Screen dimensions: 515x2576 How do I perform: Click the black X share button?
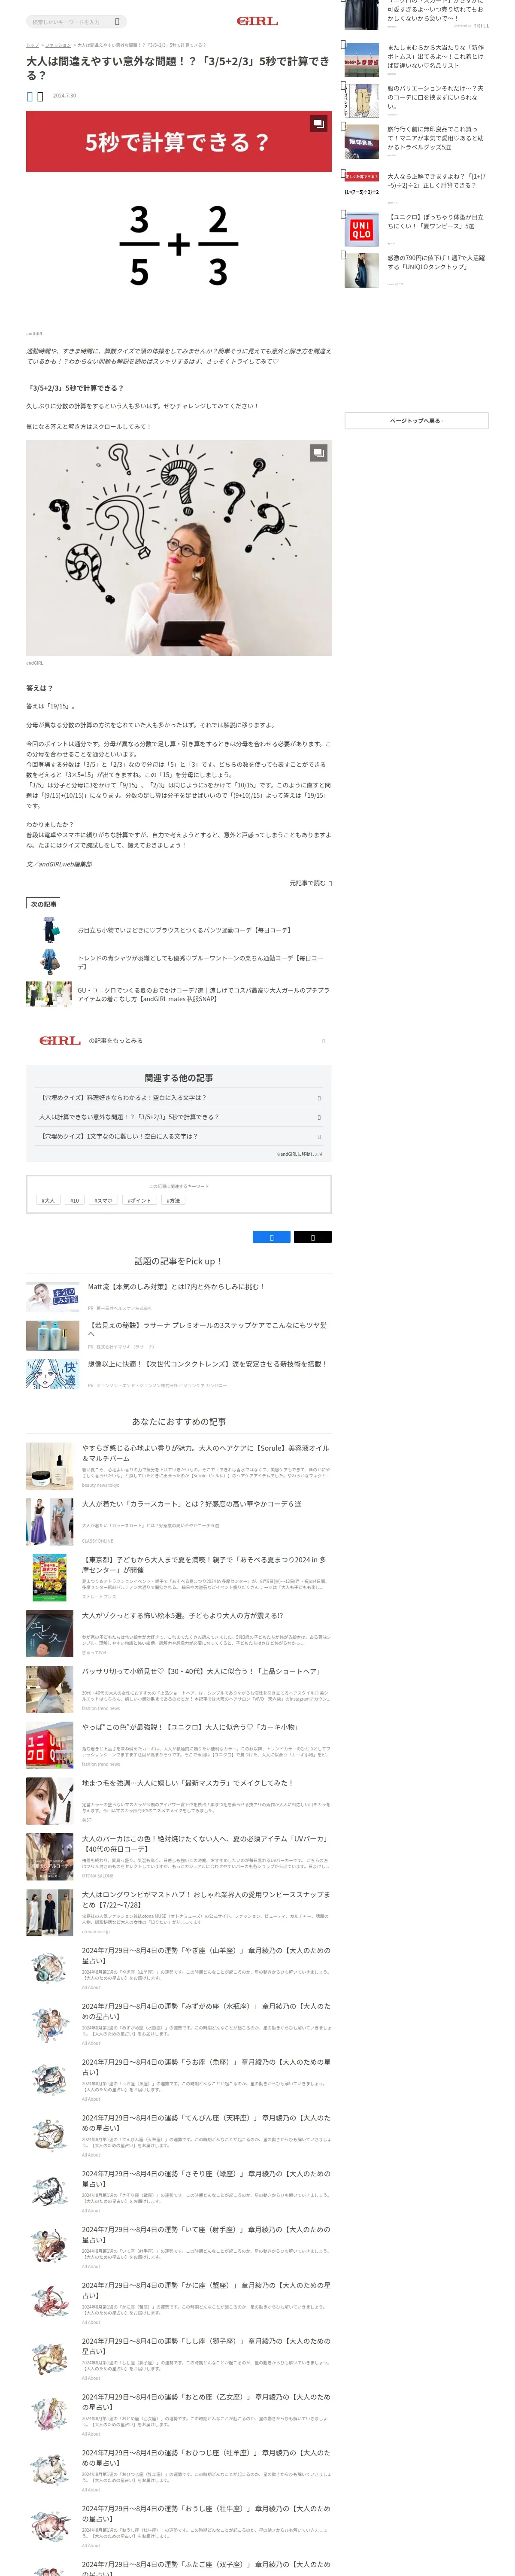[312, 1237]
